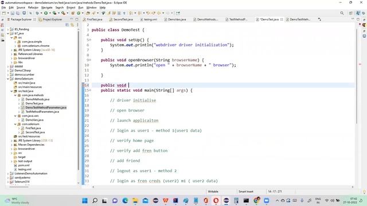Collapse setUp method at line 5
Screen dimensions: 367x206
point(90,40)
